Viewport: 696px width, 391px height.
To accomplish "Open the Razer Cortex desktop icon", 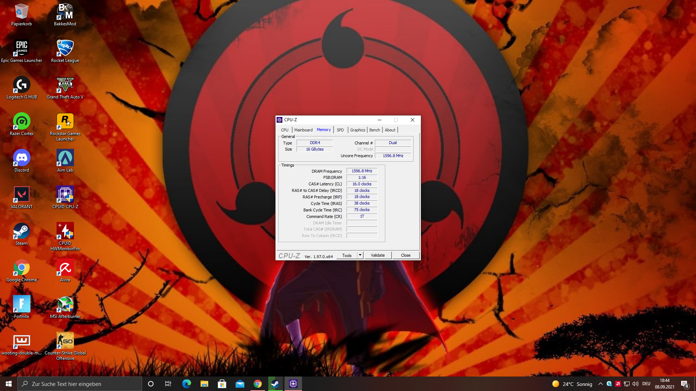I will [x=21, y=122].
